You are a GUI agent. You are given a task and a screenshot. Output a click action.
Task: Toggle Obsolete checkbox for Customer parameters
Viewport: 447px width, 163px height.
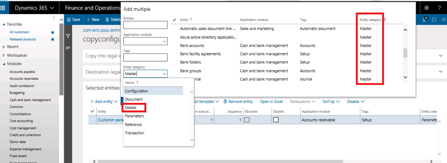click(247, 120)
